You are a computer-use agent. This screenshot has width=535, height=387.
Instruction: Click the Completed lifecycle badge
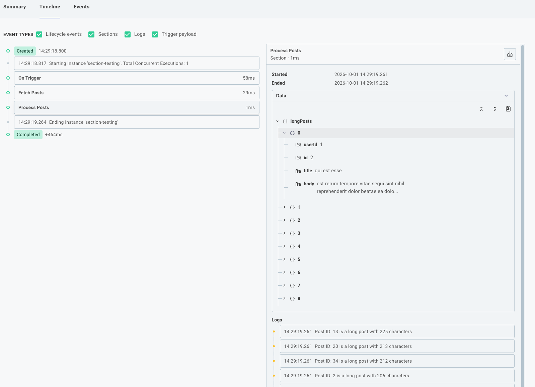pyautogui.click(x=28, y=134)
